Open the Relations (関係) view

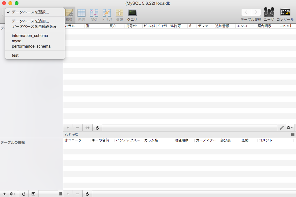click(94, 15)
